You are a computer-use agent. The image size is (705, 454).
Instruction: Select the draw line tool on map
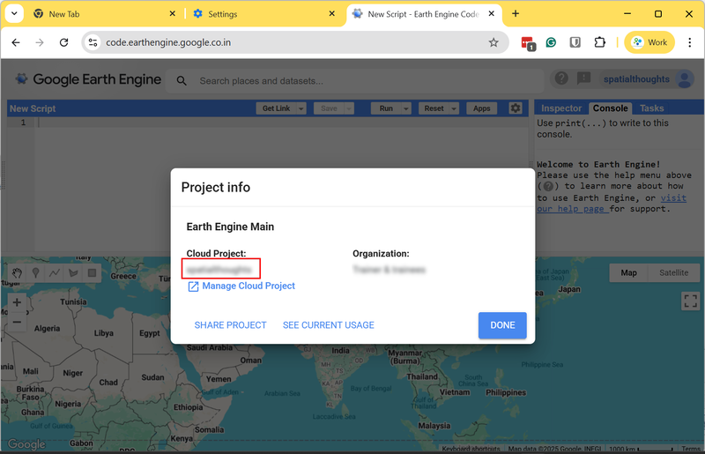(55, 272)
